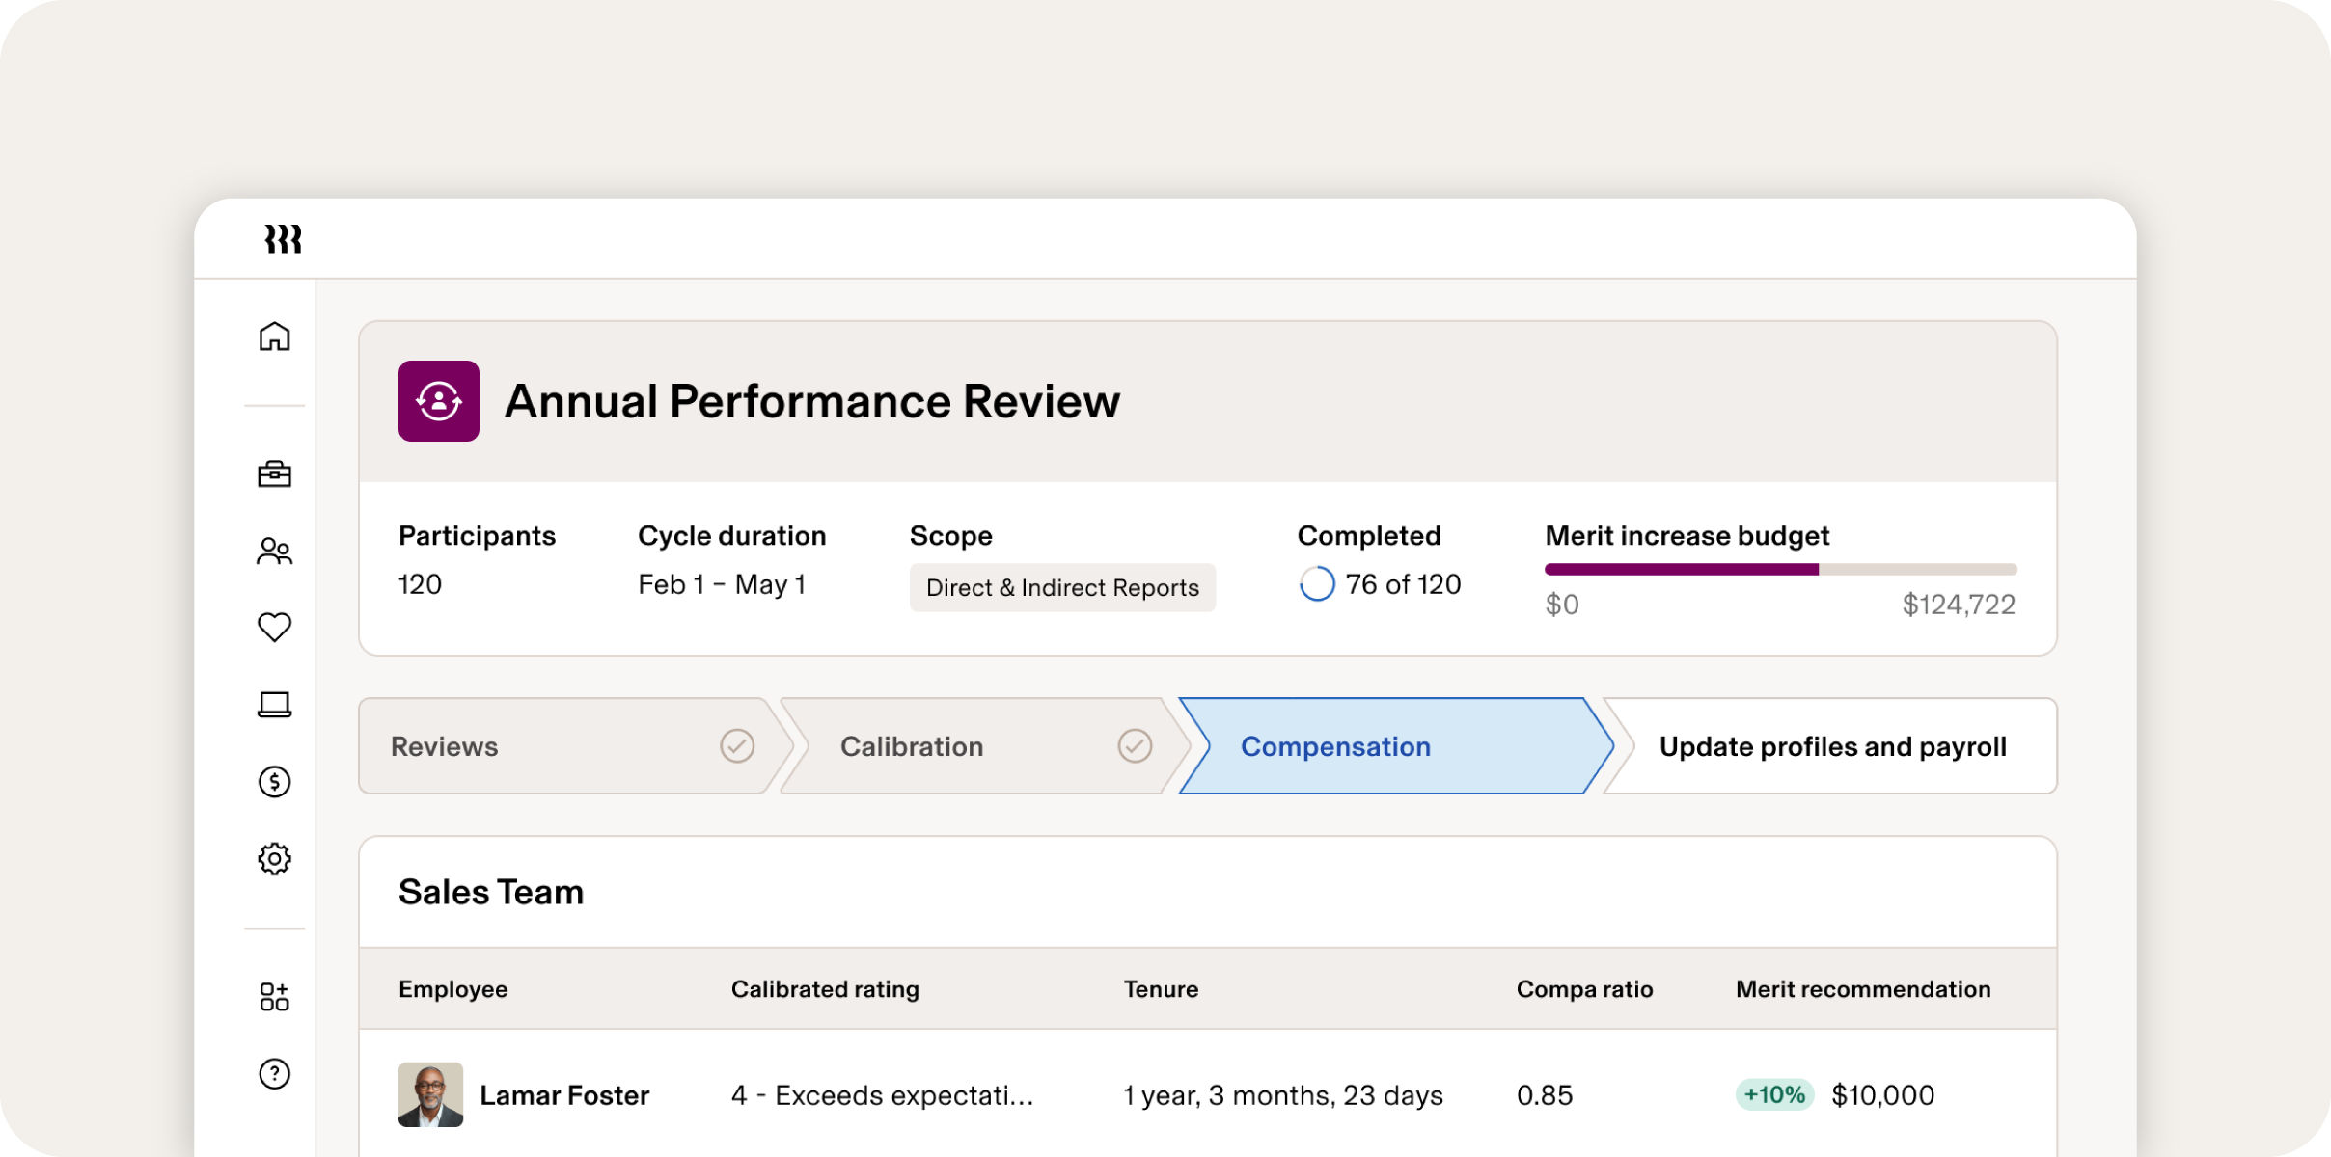2331x1157 pixels.
Task: Open the dollar payroll icon in sidebar
Action: pyautogui.click(x=274, y=781)
